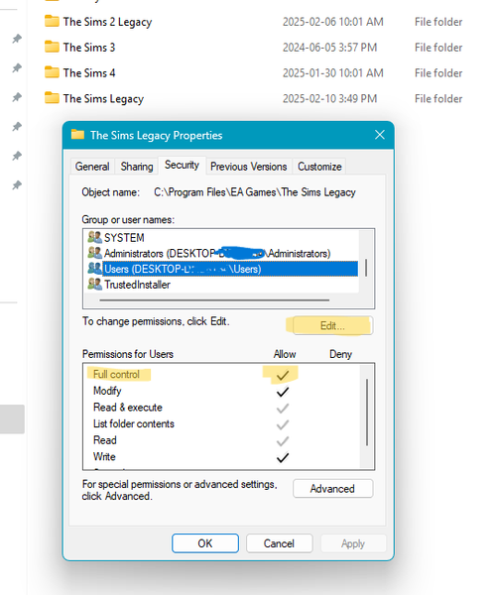This screenshot has height=595, width=496.
Task: Click the permissions list vertical scrollbar
Action: [367, 413]
